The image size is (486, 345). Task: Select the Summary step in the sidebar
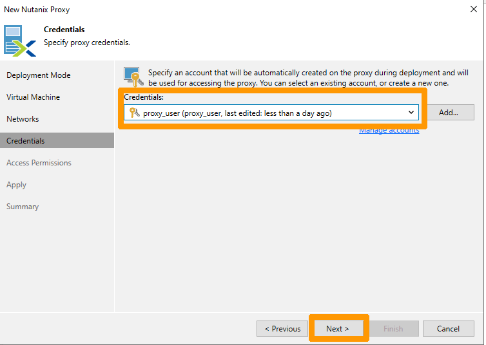coord(23,207)
